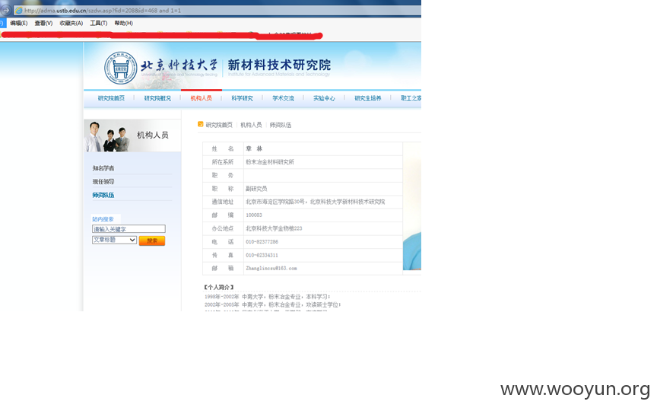Open the 收藏夹(A) menu

[x=71, y=23]
